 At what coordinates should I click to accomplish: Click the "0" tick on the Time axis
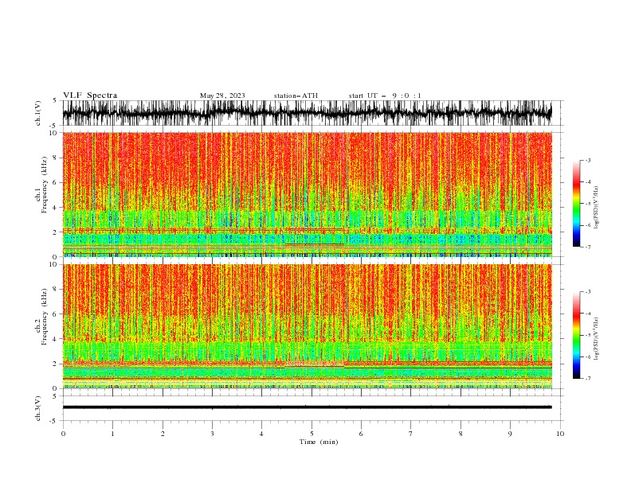tap(63, 434)
